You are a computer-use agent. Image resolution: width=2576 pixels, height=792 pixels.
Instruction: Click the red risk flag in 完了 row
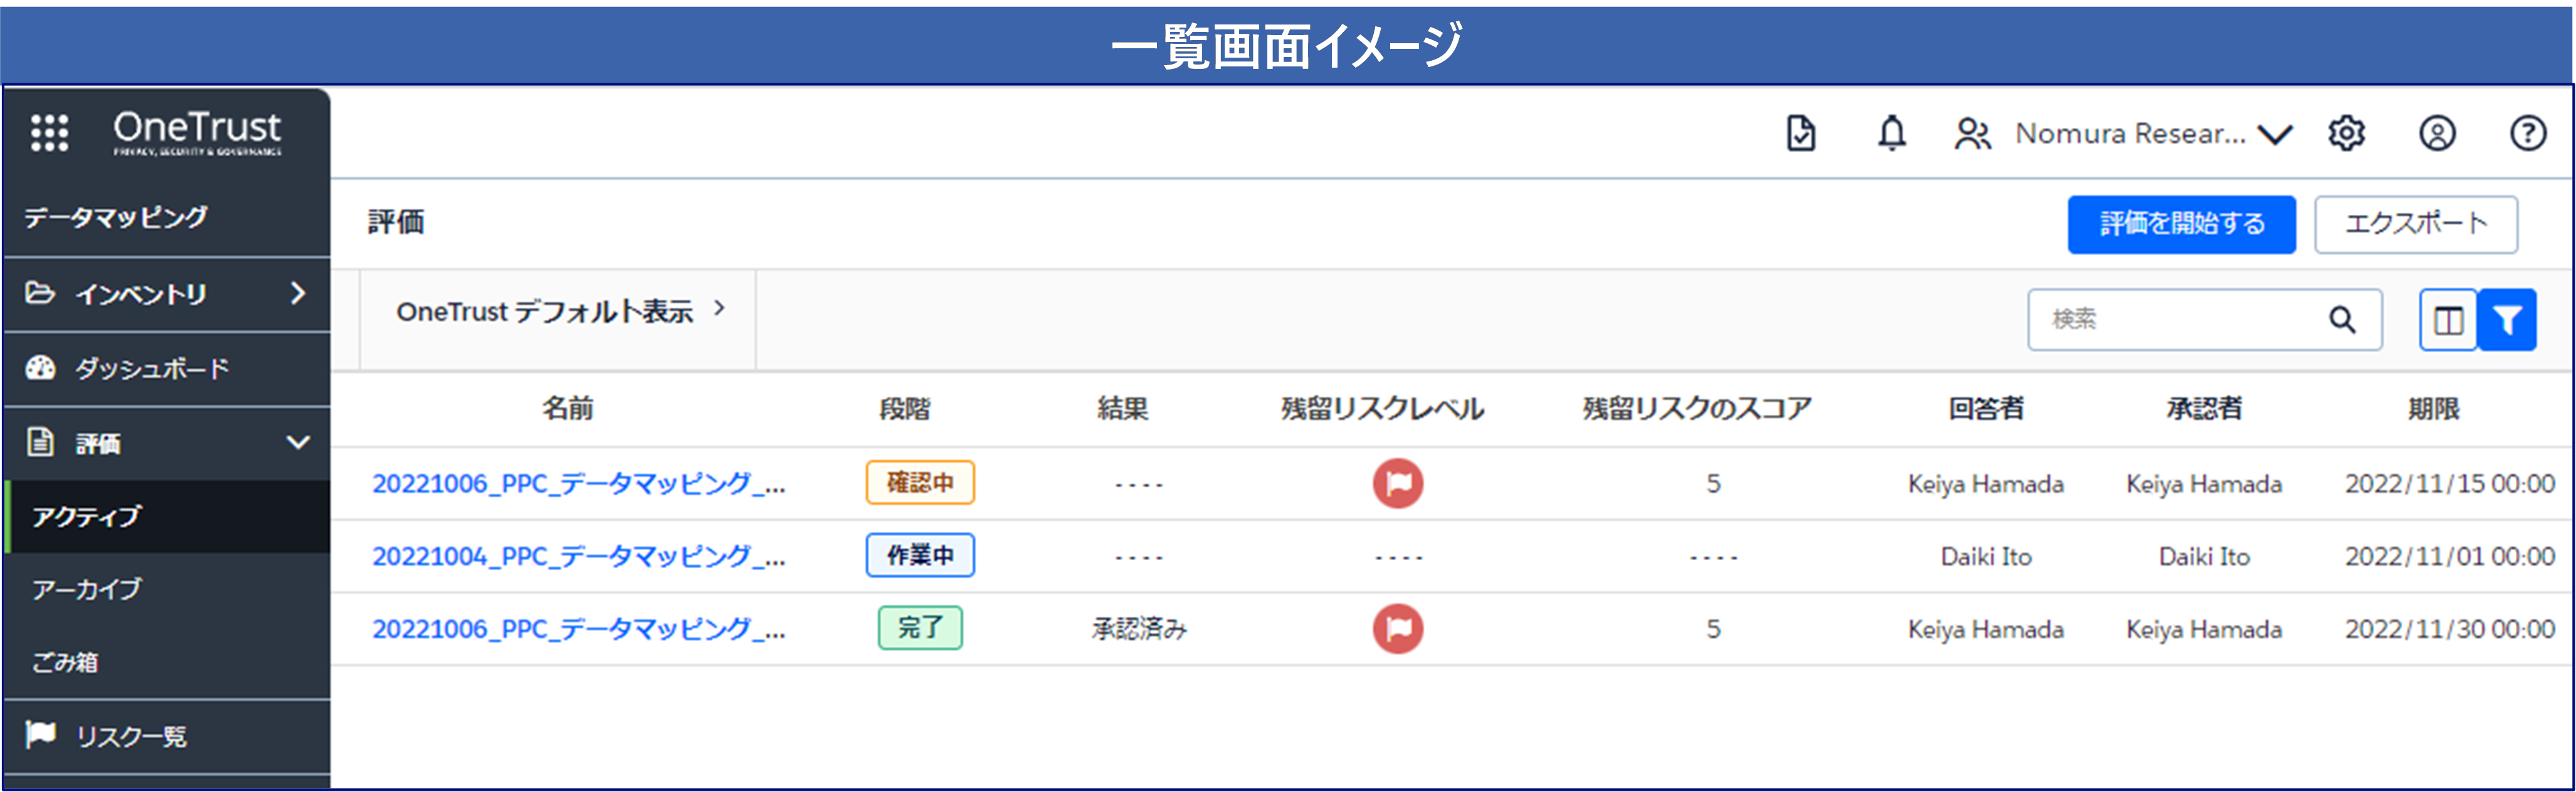click(x=1397, y=628)
